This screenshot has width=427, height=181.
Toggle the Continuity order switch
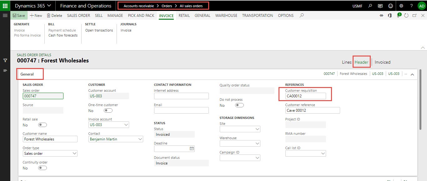tap(43, 168)
